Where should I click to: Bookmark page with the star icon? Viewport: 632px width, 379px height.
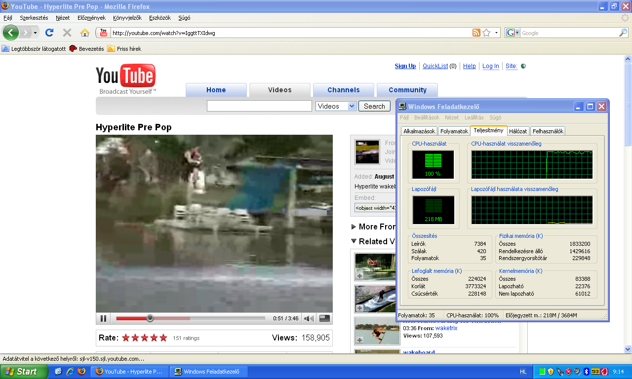(486, 33)
